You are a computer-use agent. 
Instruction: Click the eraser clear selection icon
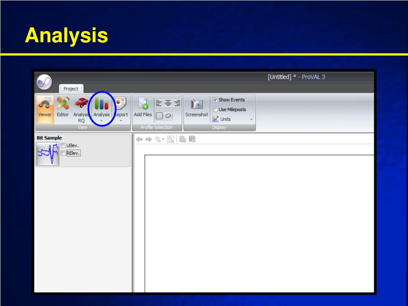pos(169,116)
